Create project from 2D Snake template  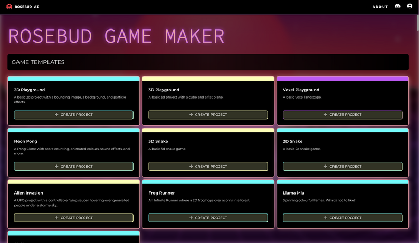342,167
